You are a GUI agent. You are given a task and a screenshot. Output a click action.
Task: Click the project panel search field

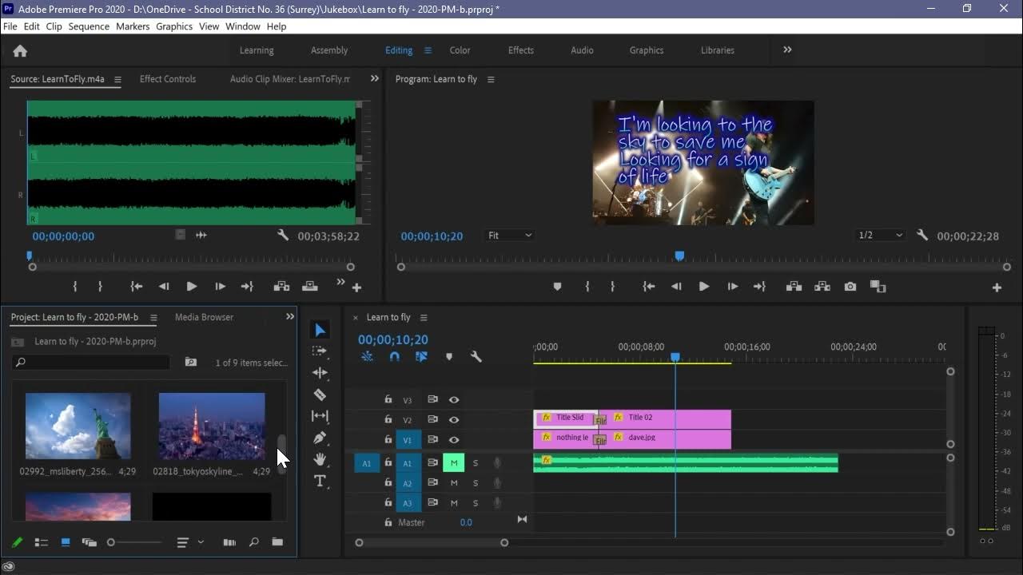click(91, 363)
